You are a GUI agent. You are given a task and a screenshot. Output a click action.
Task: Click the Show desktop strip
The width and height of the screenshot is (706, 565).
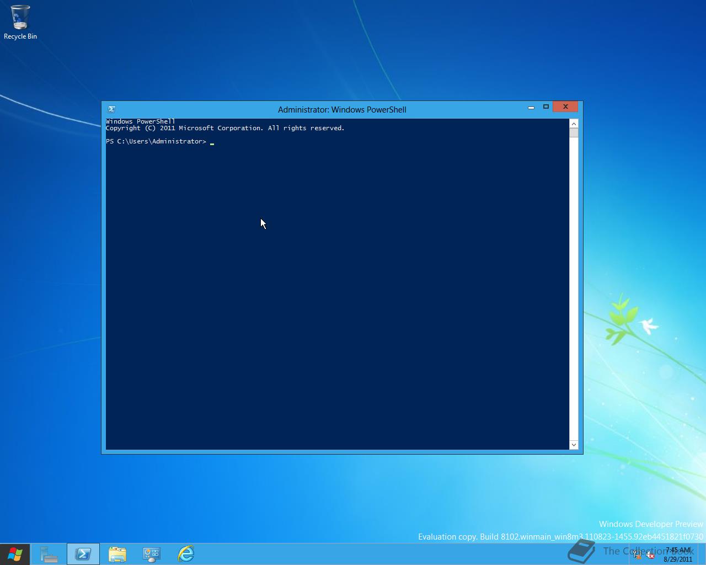(x=703, y=554)
